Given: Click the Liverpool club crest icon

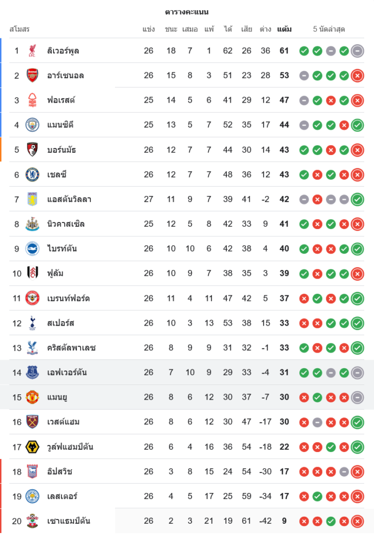Looking at the screenshot, I should coord(32,51).
